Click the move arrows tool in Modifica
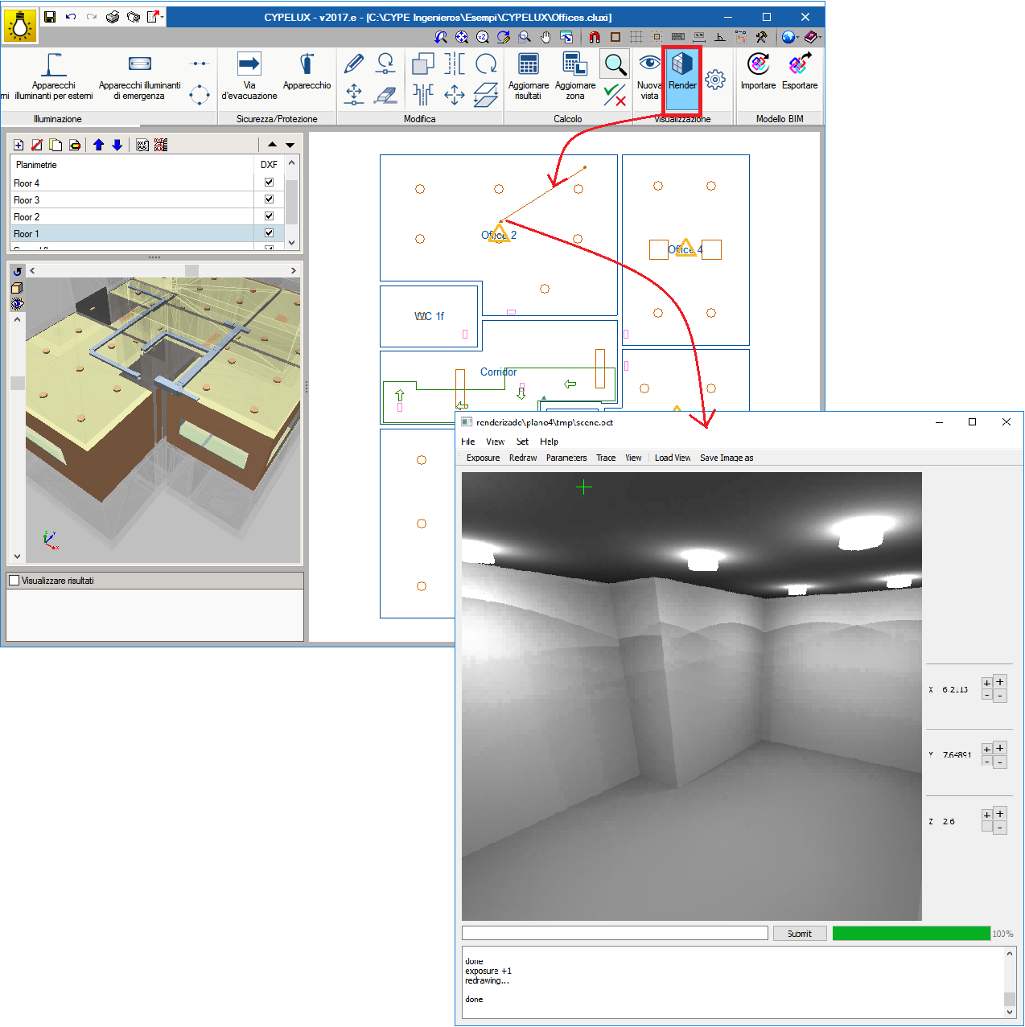 click(x=455, y=95)
